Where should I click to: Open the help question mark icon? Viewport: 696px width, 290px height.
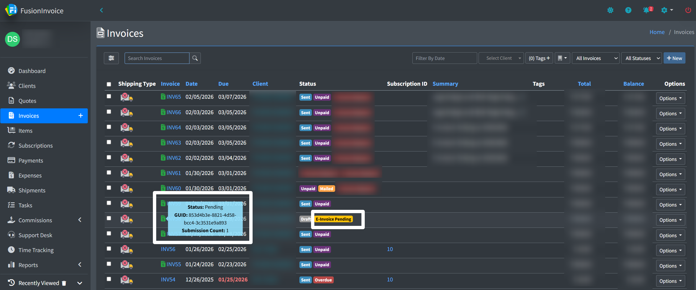coord(628,10)
